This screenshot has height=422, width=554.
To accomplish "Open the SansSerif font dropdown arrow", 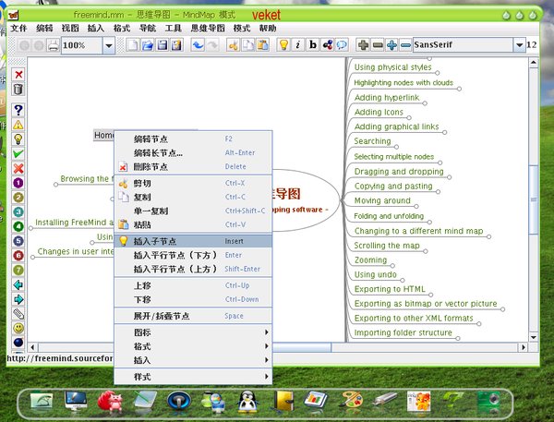I will (x=519, y=45).
